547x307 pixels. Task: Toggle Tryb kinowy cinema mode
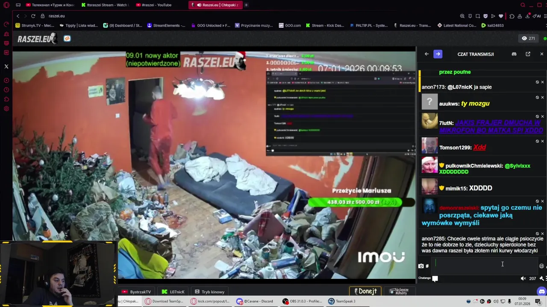pos(210,292)
